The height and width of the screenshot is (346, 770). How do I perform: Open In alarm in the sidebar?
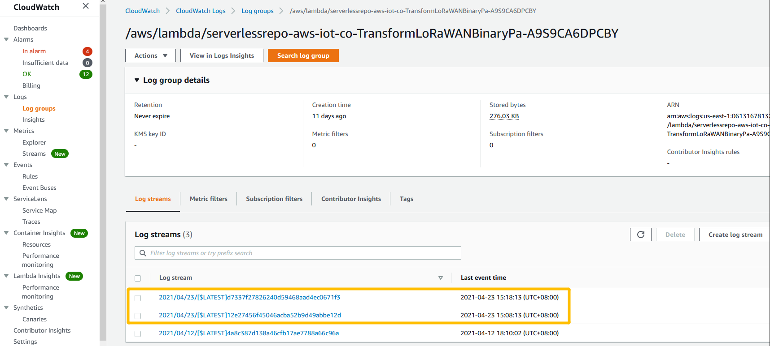[34, 51]
